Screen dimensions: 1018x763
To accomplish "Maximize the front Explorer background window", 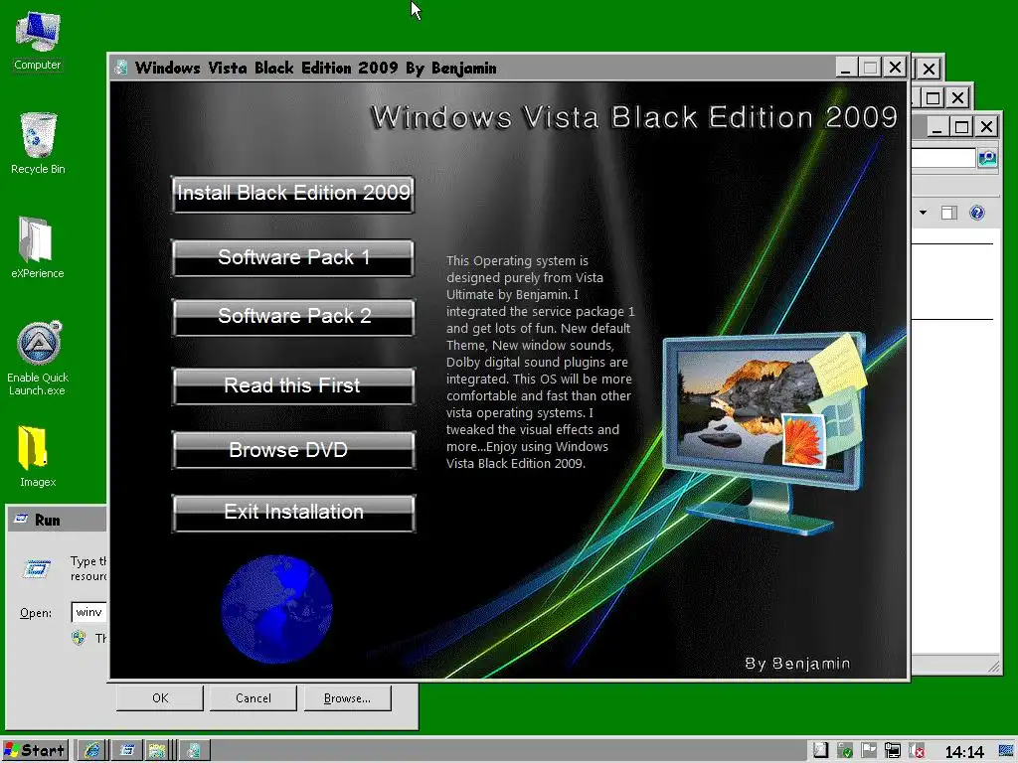I will [961, 126].
